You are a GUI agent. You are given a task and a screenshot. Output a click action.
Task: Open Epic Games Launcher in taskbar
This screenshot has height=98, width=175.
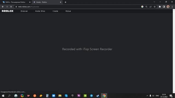pos(72,96)
